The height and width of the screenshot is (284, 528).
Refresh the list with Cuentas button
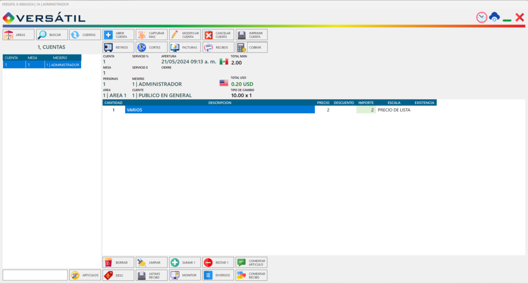(x=85, y=34)
